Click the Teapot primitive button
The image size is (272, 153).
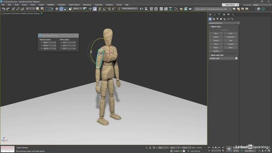[216, 48]
